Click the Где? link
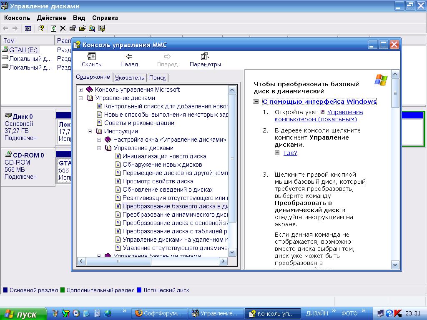427x320 pixels. tap(290, 153)
